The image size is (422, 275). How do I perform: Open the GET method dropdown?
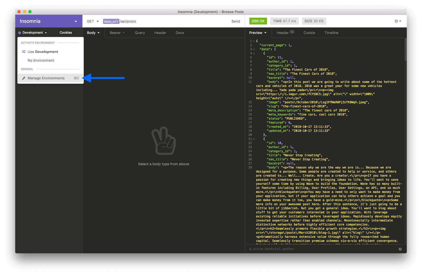(x=93, y=21)
